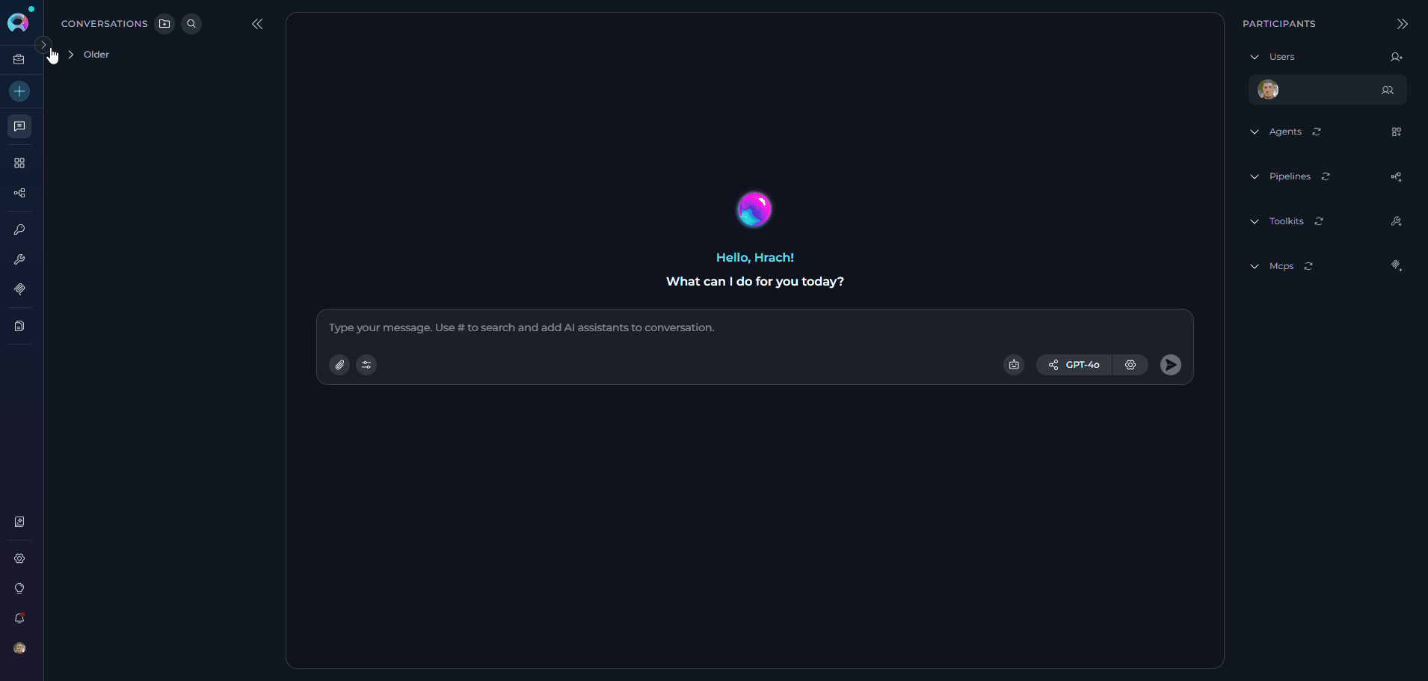Collapse the Mcps section

(1255, 266)
